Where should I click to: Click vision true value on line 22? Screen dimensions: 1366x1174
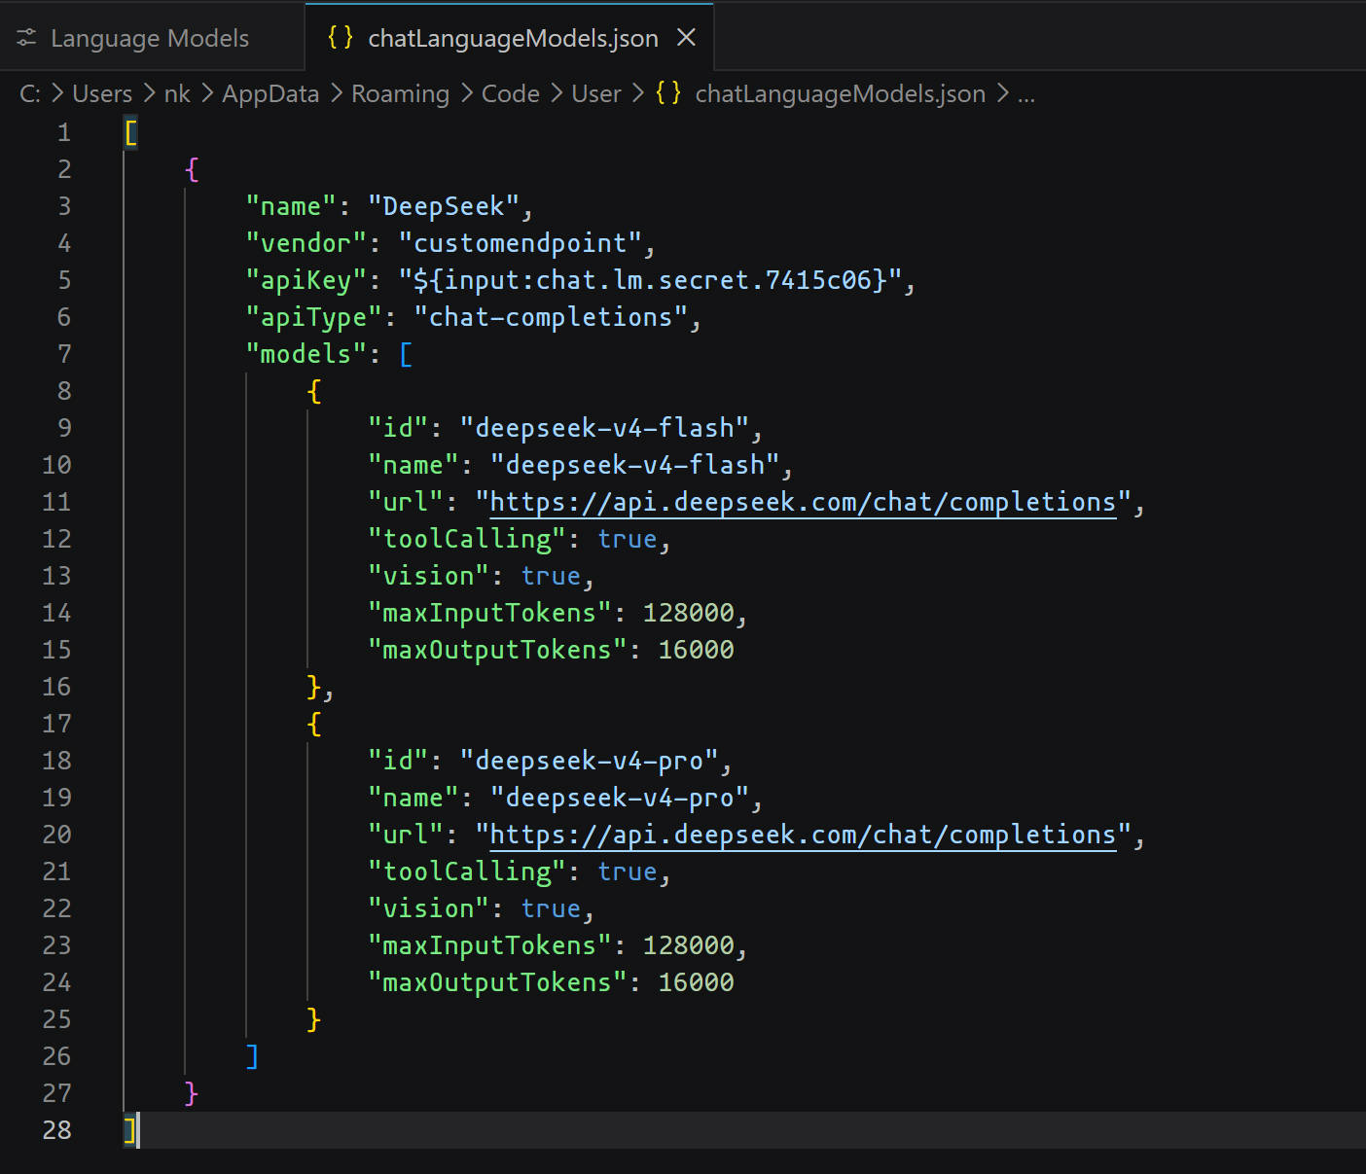click(x=552, y=908)
